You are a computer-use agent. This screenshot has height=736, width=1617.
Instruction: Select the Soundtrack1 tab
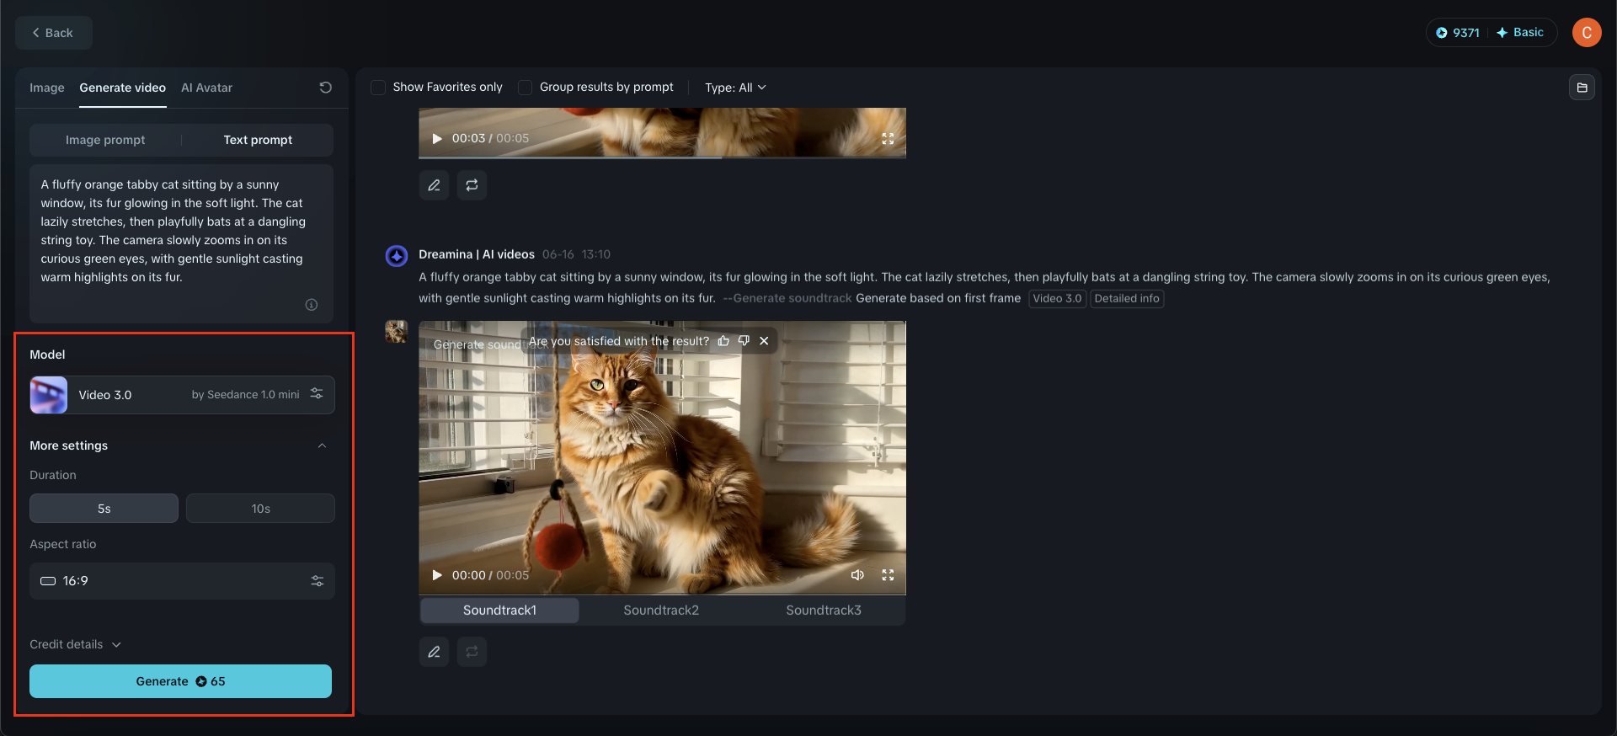click(x=499, y=611)
